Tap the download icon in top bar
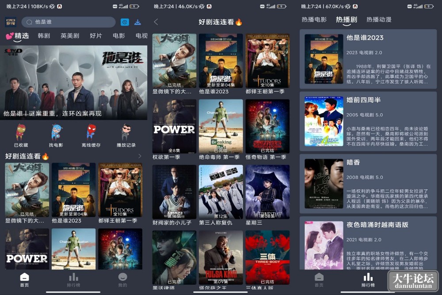Screen dimensions: 442x295 pyautogui.click(x=137, y=22)
